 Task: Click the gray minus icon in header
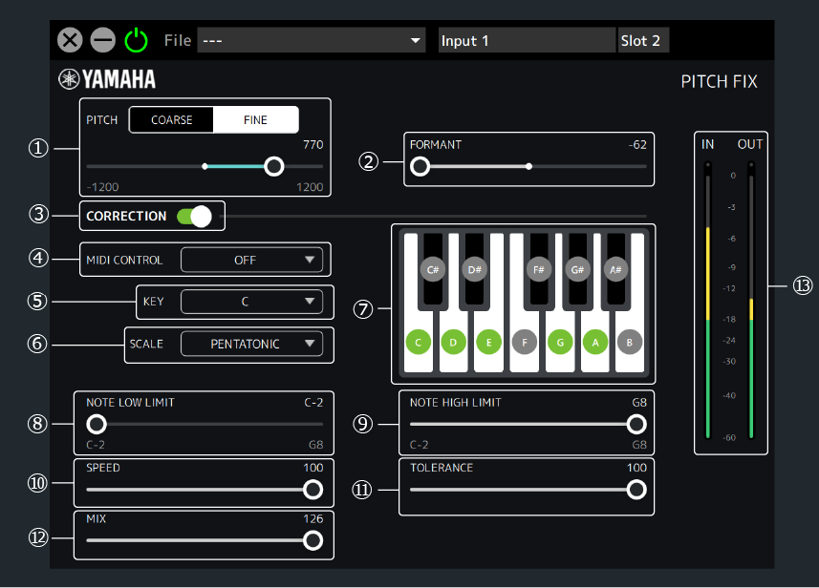(x=102, y=40)
